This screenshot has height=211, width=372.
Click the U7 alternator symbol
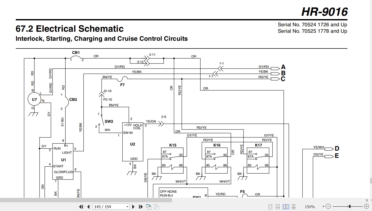(34, 99)
